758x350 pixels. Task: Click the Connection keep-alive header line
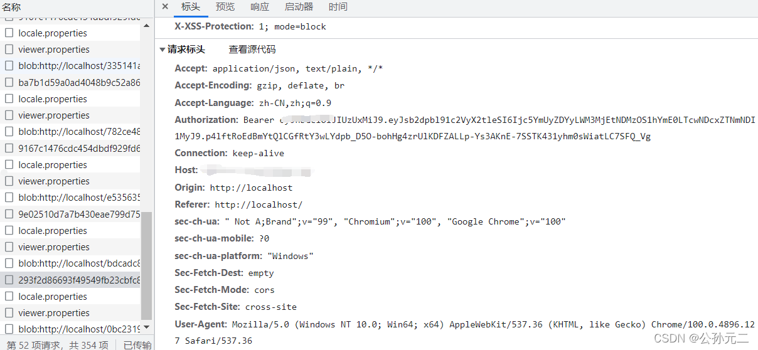tap(229, 153)
